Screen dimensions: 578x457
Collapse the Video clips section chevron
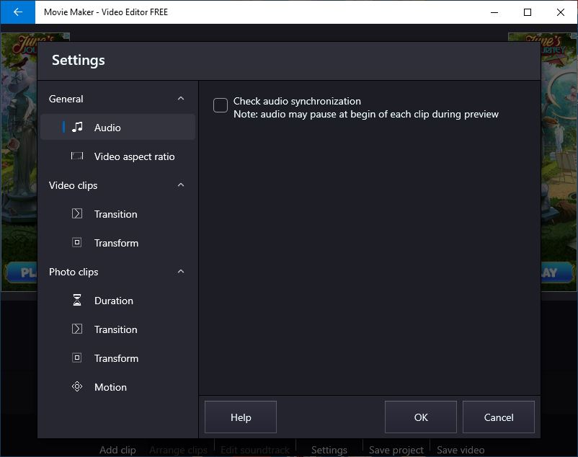click(181, 185)
